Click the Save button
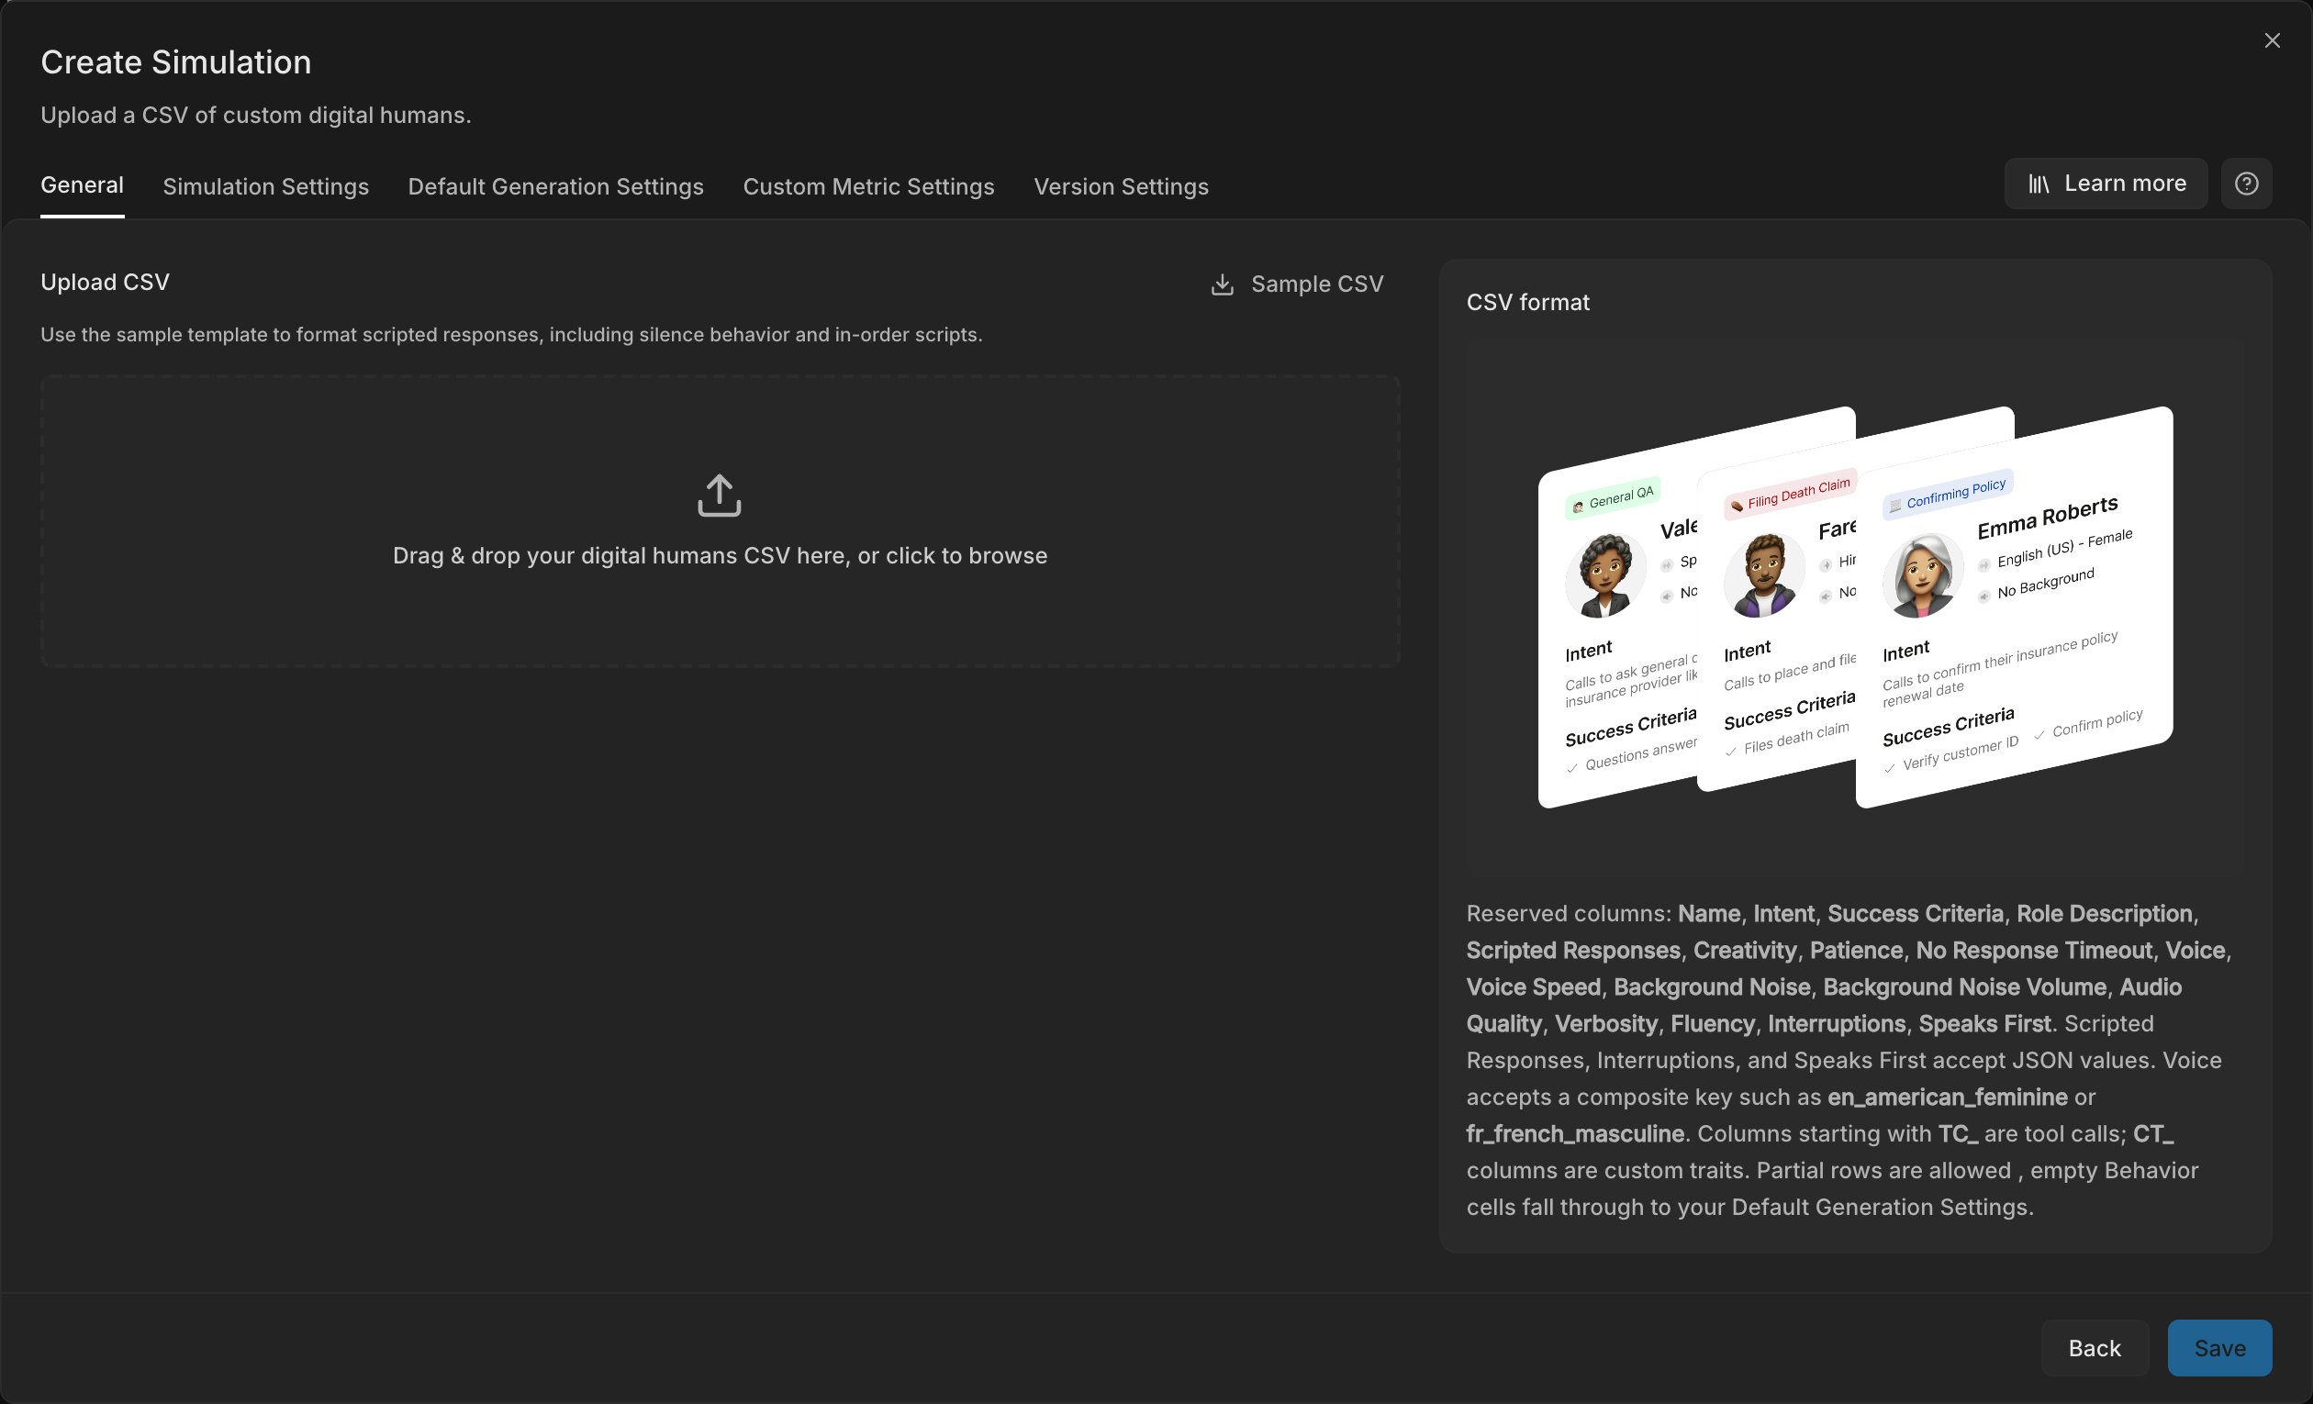The image size is (2313, 1404). 2219,1348
